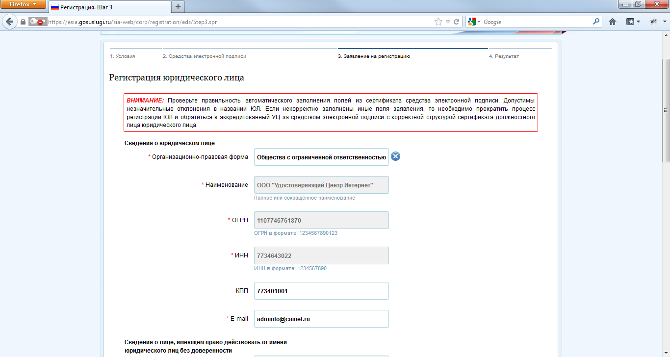The width and height of the screenshot is (670, 357).
Task: Select the 'Регистрация. Шаг 3' tab
Action: point(109,7)
